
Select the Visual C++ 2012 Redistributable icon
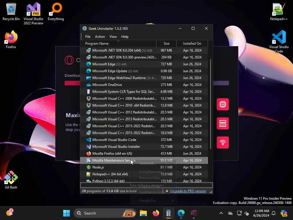click(x=89, y=112)
